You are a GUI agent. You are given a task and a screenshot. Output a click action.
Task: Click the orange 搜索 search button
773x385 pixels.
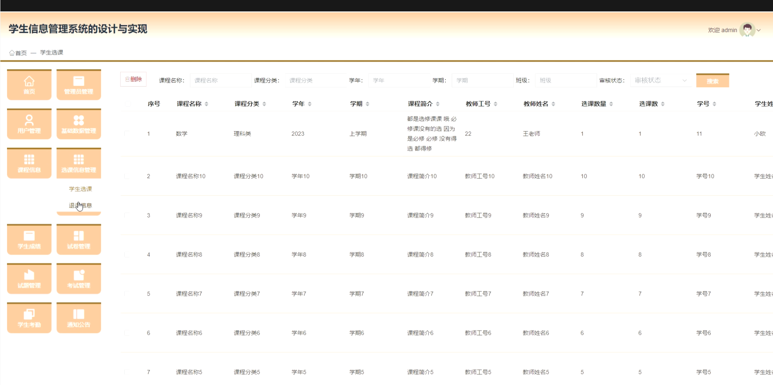(x=712, y=81)
